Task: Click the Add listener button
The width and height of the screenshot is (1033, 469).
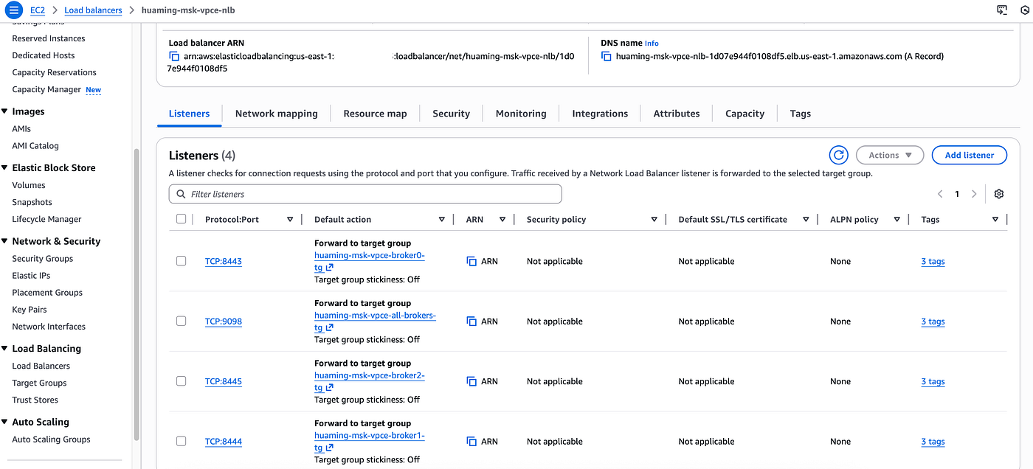Action: click(x=970, y=155)
